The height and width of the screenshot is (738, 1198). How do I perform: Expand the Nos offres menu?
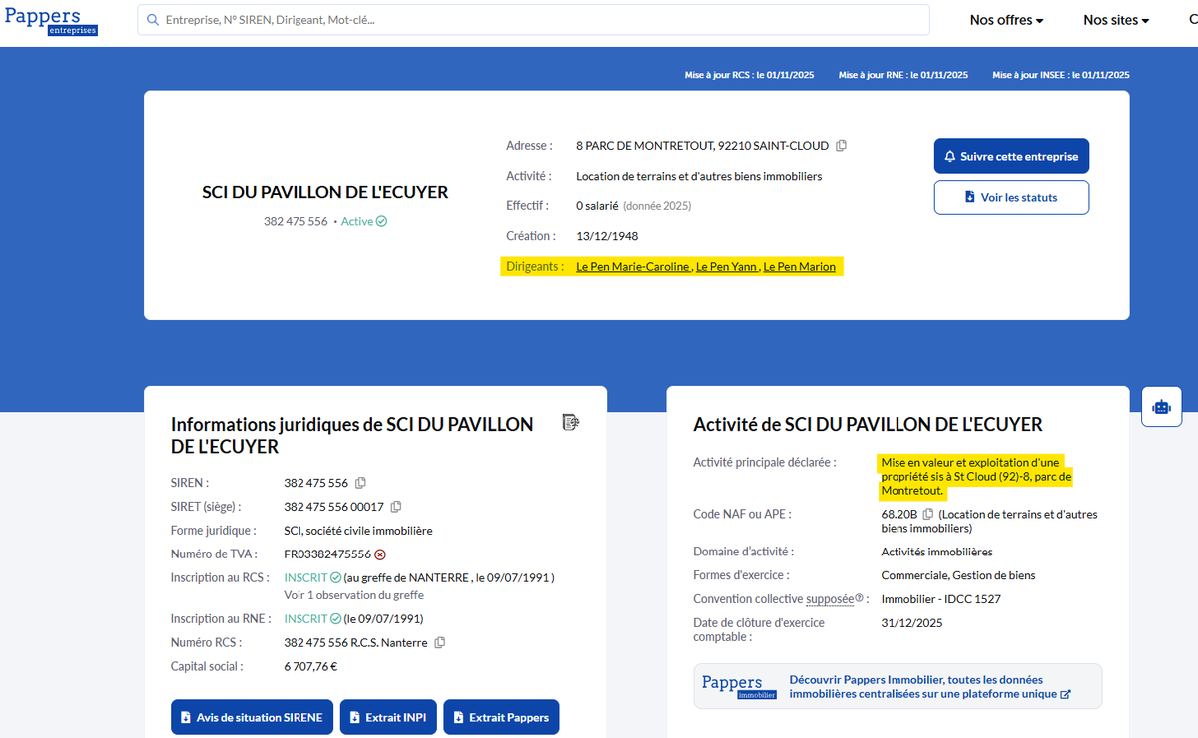(x=1006, y=20)
